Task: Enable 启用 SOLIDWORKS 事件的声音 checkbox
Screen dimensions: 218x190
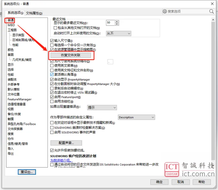Action: point(52,132)
